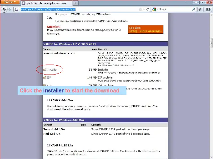
Task: Run the search with the magnifier icon
Action: [x=193, y=9]
